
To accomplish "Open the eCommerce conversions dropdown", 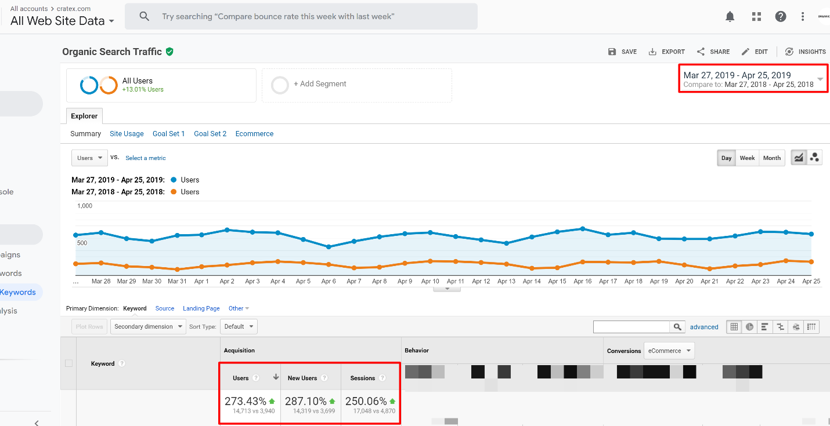I will (x=669, y=351).
